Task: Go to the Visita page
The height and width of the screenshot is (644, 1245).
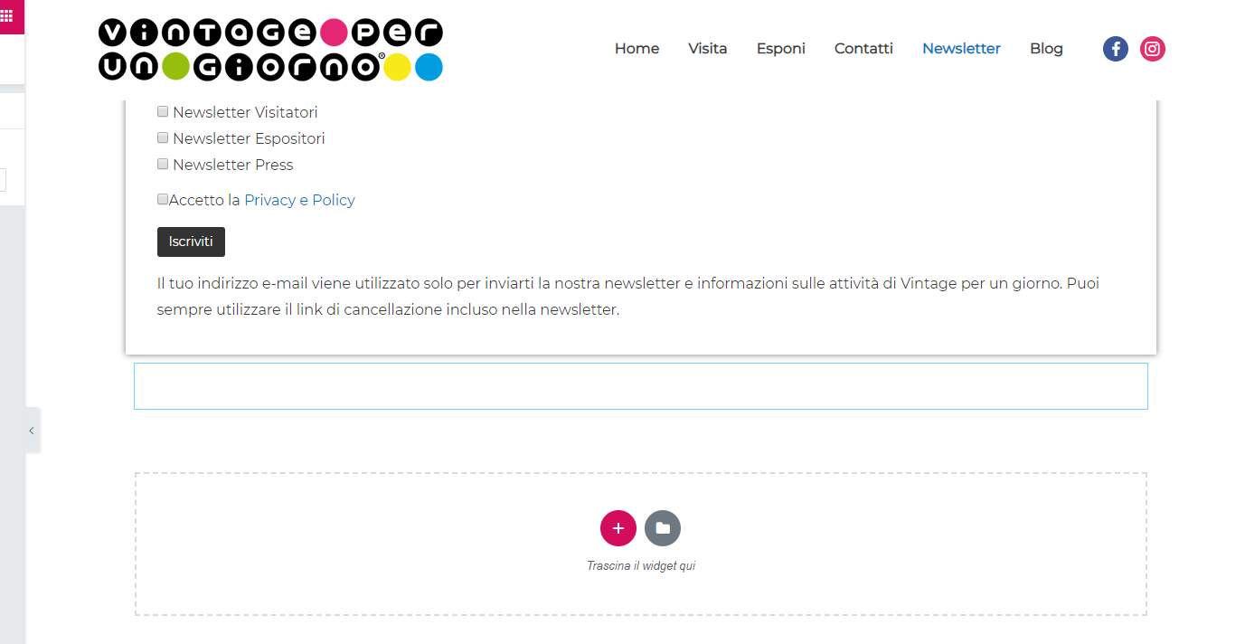Action: coord(707,49)
